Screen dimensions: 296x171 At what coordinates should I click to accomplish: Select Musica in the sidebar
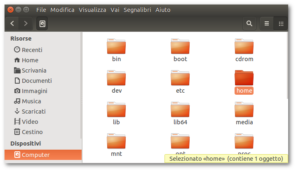coord(31,101)
